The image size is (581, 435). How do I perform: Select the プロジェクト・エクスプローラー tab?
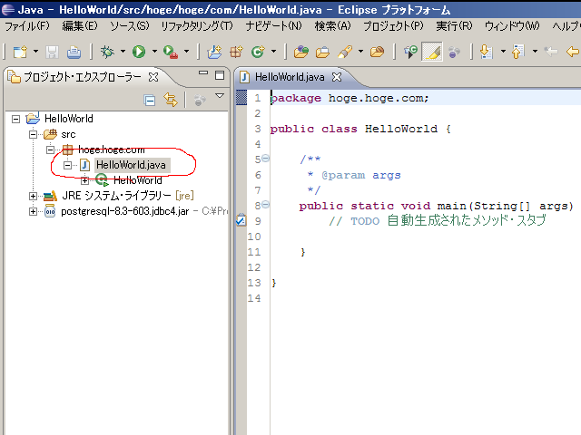coord(83,77)
